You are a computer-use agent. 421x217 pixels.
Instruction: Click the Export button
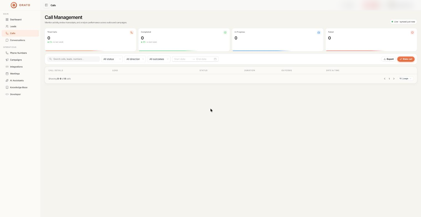pos(389,59)
